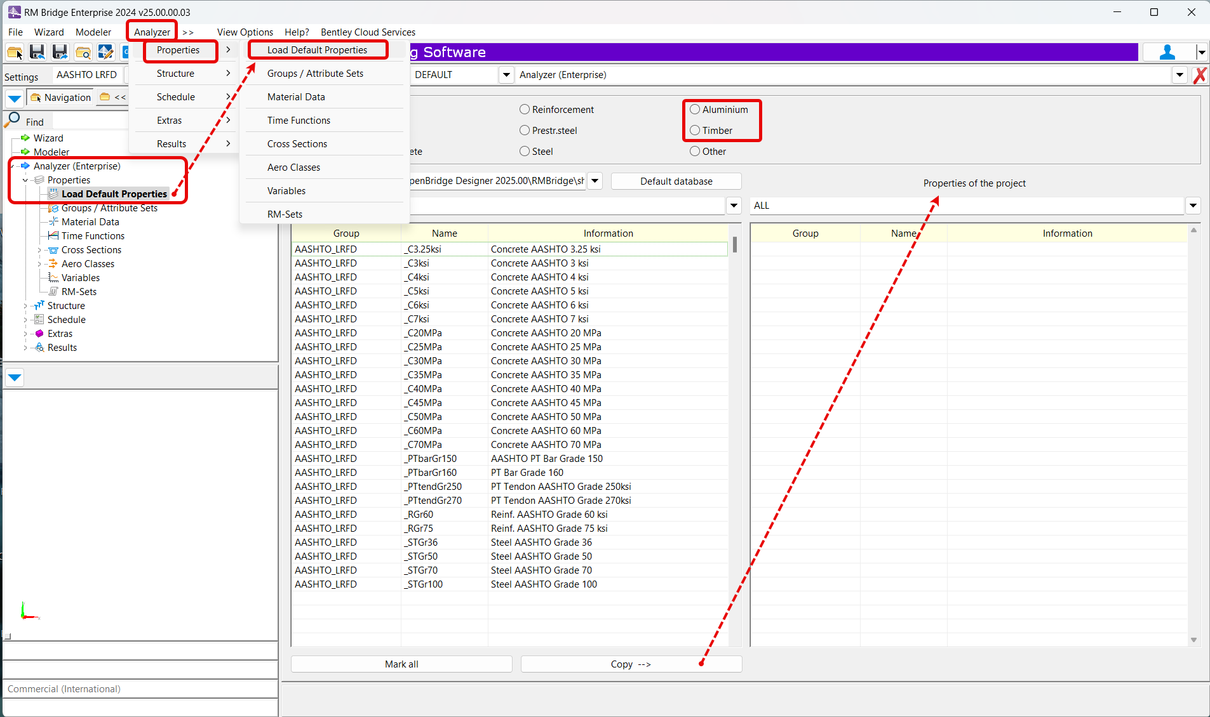Screen dimensions: 1210x717
Task: Open the dropdown arrow next to user icon
Action: click(1201, 52)
